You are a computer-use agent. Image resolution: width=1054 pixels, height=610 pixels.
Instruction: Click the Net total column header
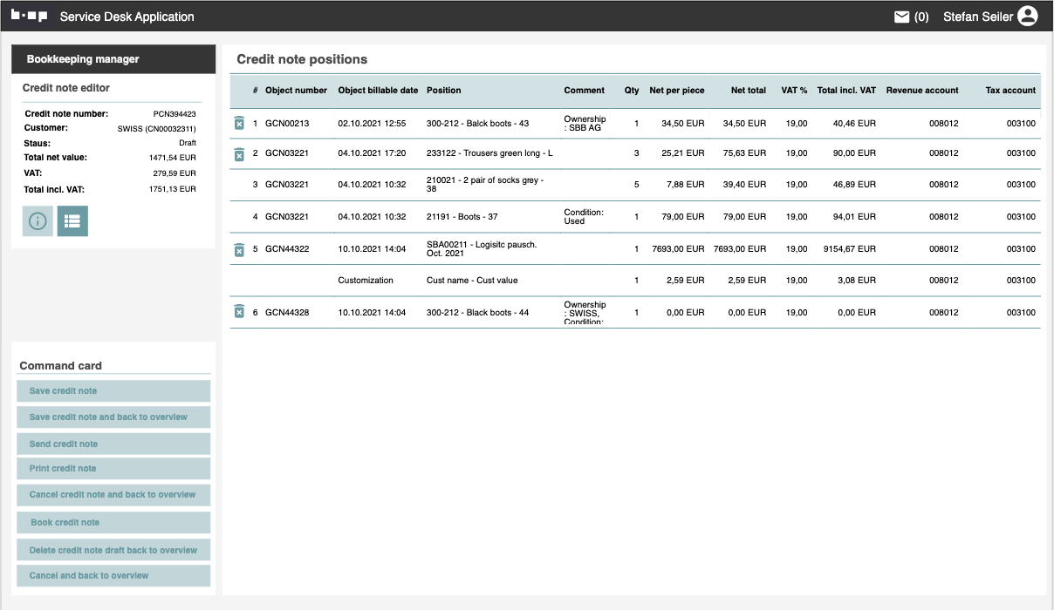tap(749, 91)
